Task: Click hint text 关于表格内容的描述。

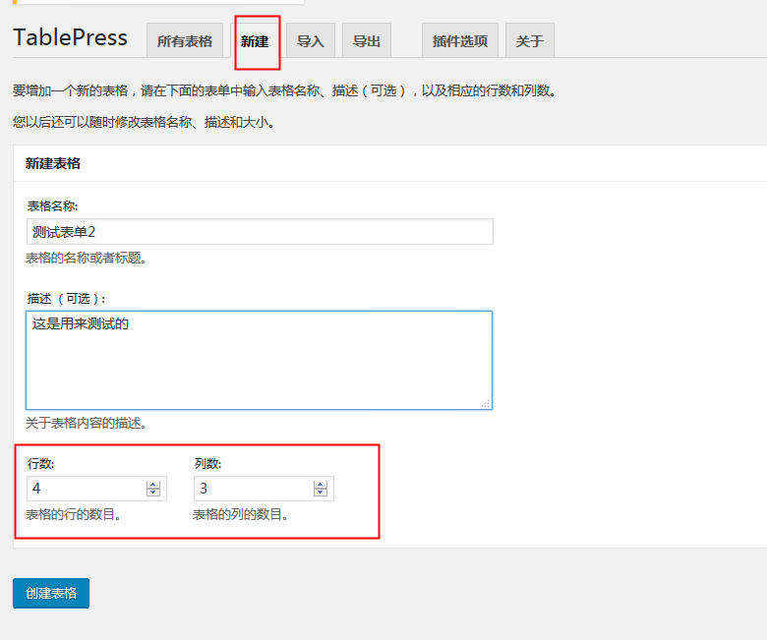Action: tap(87, 423)
